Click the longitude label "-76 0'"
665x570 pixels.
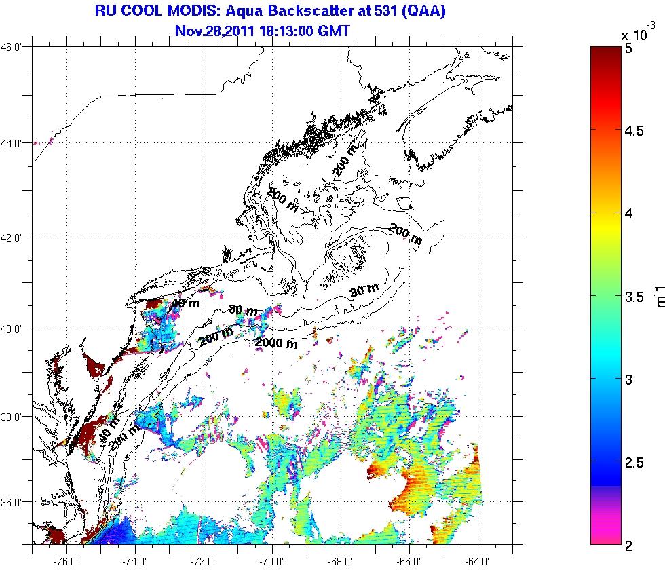(66, 562)
